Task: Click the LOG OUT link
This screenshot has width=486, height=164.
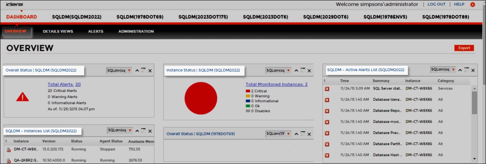Action: 436,4
